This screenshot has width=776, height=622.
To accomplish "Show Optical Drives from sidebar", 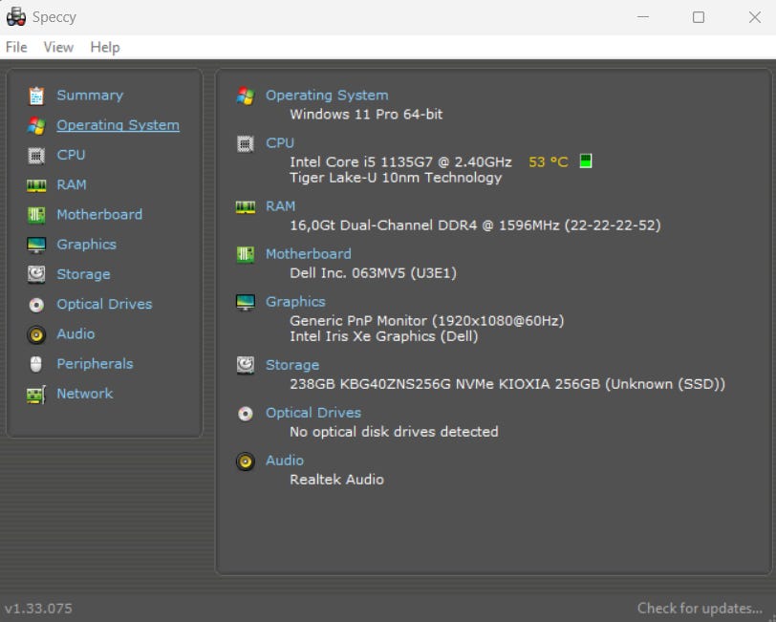I will pos(104,304).
